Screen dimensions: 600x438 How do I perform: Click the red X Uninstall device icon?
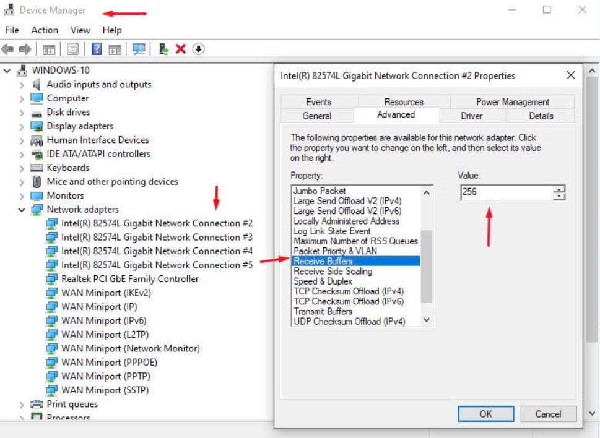pyautogui.click(x=181, y=49)
